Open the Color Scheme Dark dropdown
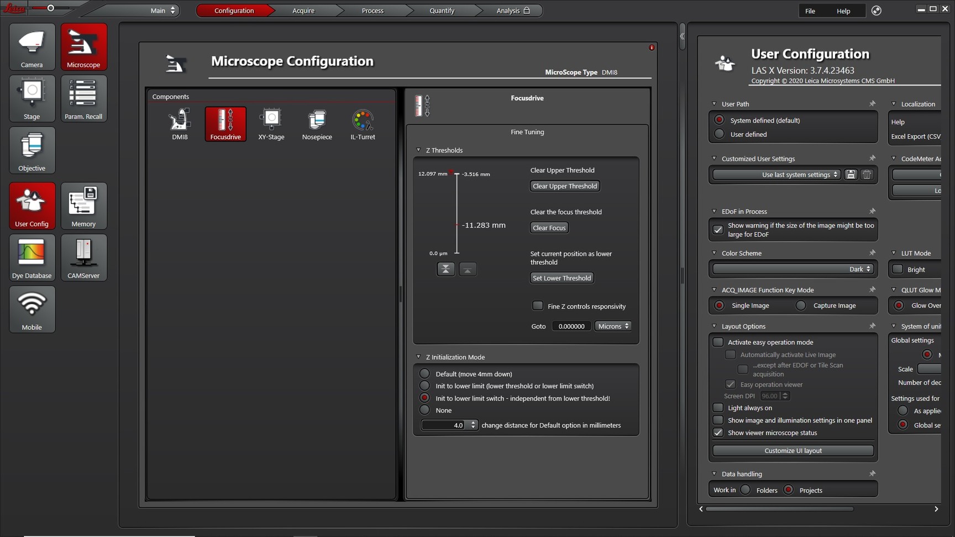Viewport: 955px width, 537px height. tap(793, 269)
